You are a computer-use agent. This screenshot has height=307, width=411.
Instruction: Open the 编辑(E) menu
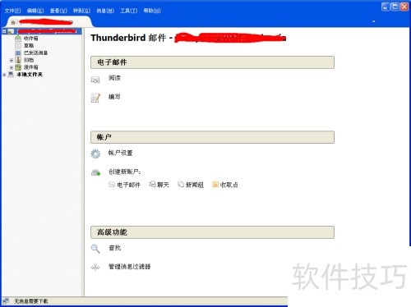[x=35, y=11]
